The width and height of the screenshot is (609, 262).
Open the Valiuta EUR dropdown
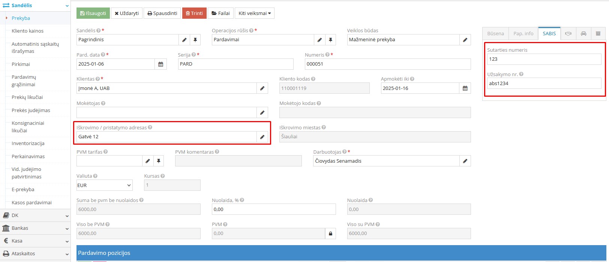point(105,185)
